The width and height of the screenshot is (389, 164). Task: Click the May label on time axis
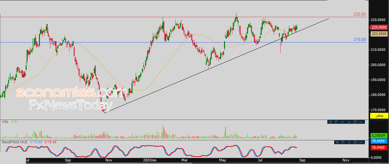point(222,160)
